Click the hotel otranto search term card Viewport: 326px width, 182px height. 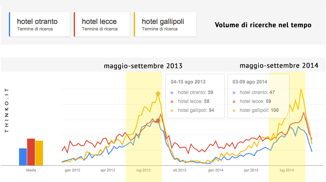39,24
